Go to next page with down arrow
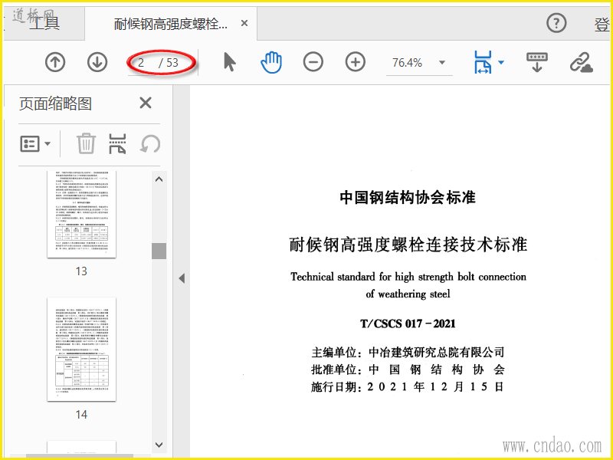The height and width of the screenshot is (460, 613). coord(97,62)
